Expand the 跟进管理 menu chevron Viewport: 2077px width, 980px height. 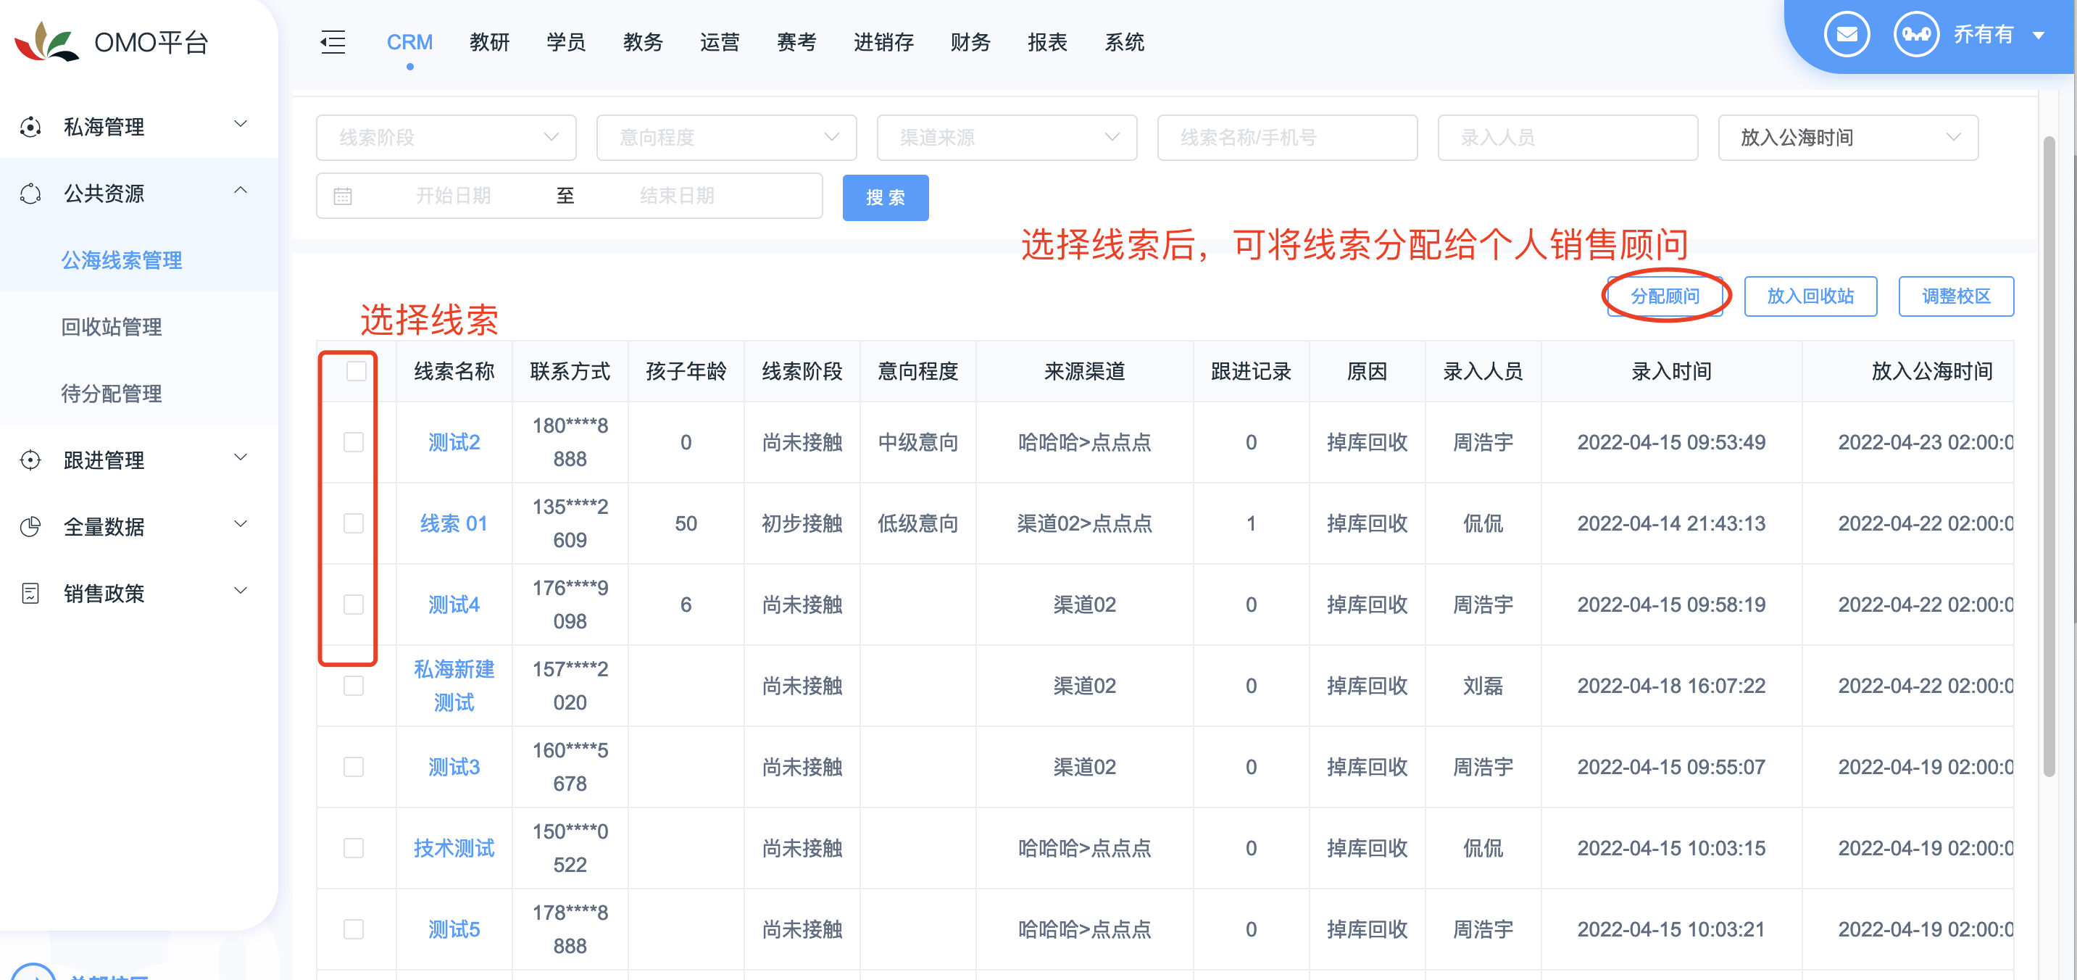pos(241,457)
